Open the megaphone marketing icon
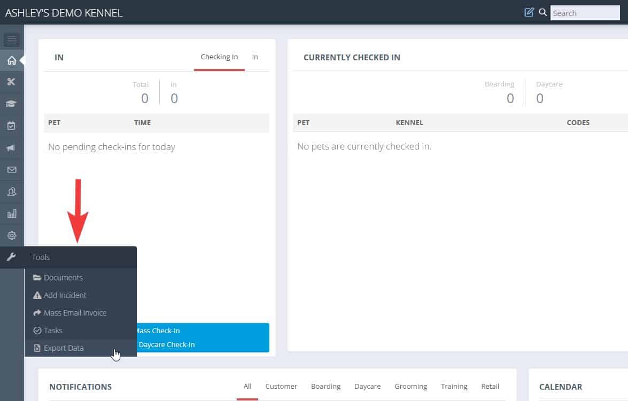This screenshot has width=628, height=401. coord(11,148)
